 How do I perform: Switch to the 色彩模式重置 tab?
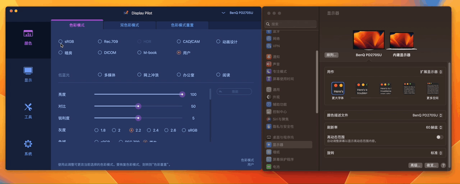[182, 25]
